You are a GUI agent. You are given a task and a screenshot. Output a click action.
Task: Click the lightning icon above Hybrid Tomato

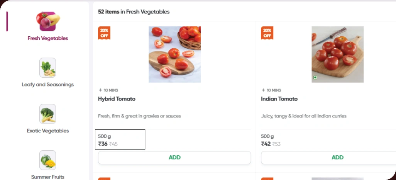(x=100, y=90)
